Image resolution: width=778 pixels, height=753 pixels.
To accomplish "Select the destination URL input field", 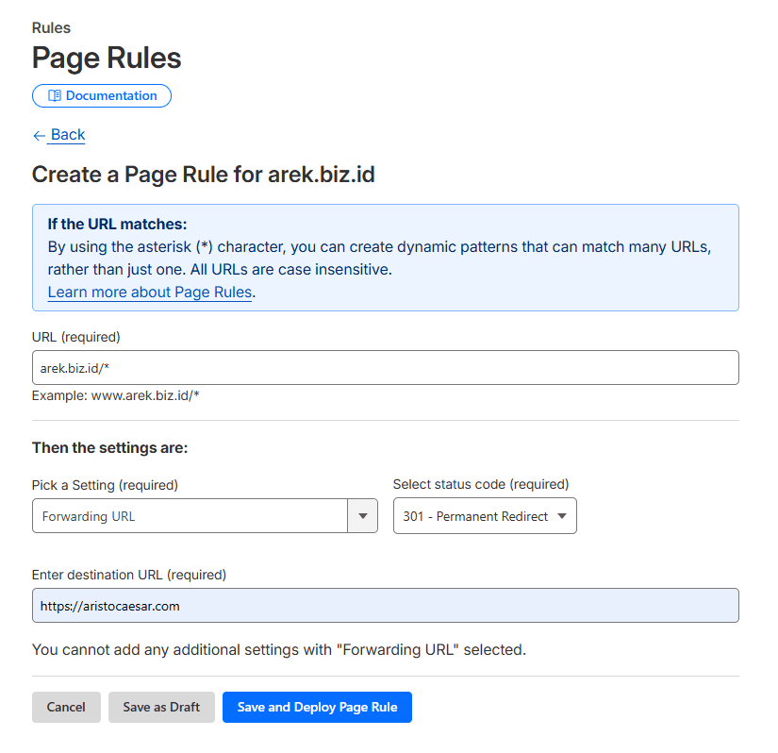I will coord(385,605).
